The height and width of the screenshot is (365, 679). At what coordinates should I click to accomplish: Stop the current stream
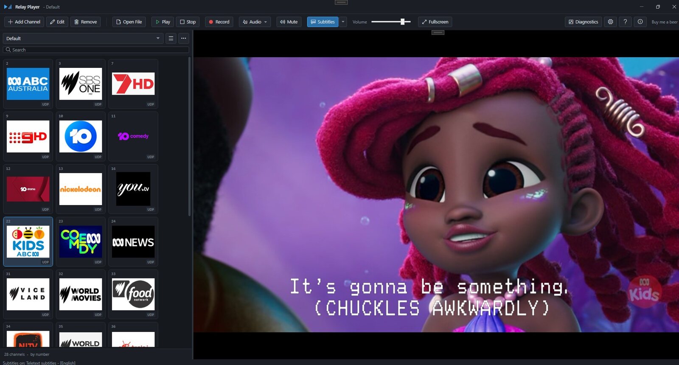coord(188,22)
